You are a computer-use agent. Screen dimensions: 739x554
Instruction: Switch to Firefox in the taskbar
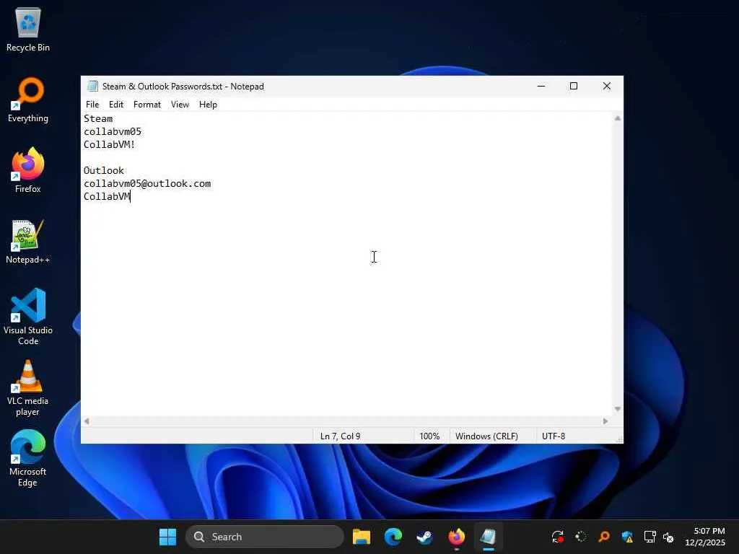[456, 537]
